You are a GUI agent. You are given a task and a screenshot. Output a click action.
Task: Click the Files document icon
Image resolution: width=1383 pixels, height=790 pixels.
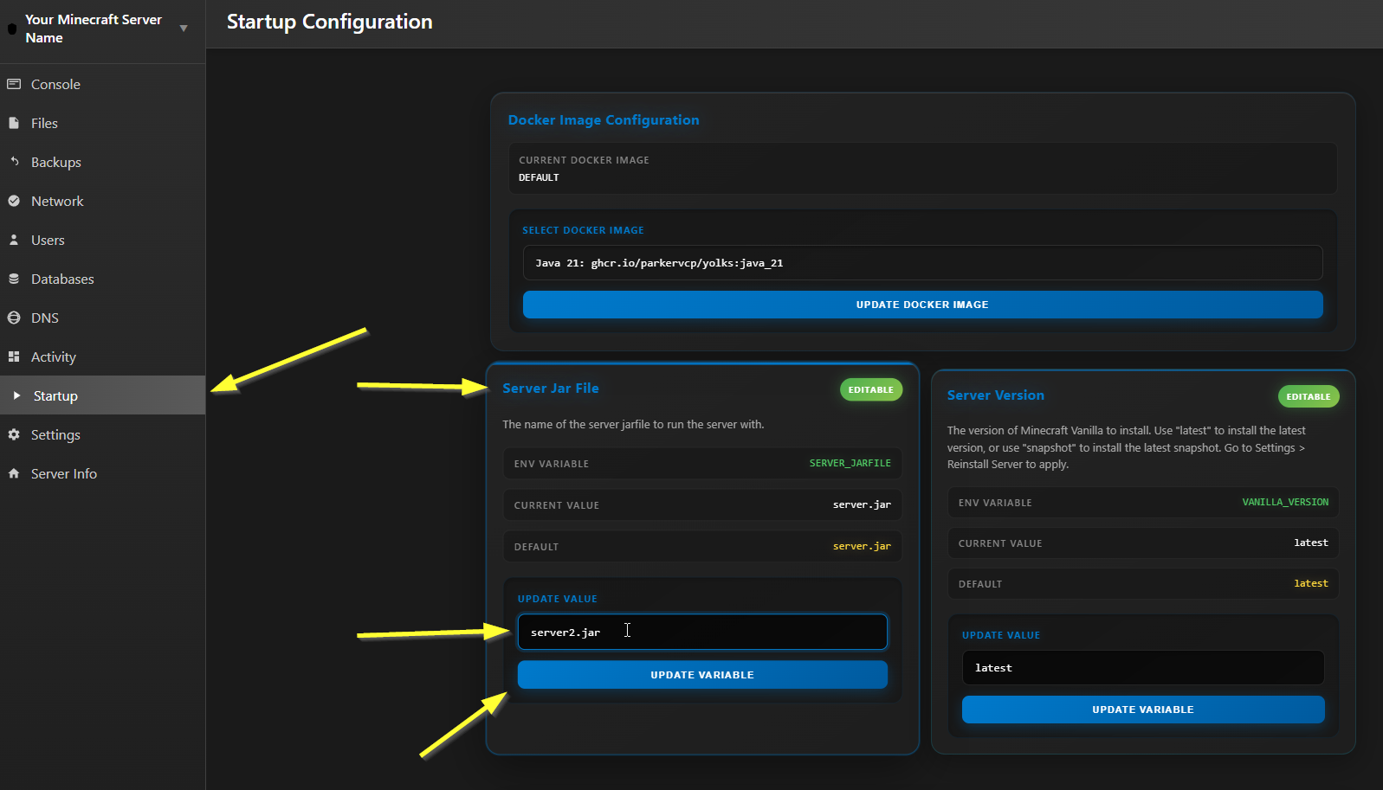coord(14,123)
